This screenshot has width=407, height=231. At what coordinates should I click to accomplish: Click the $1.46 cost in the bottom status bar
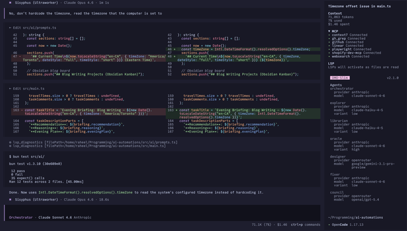tap(282, 225)
